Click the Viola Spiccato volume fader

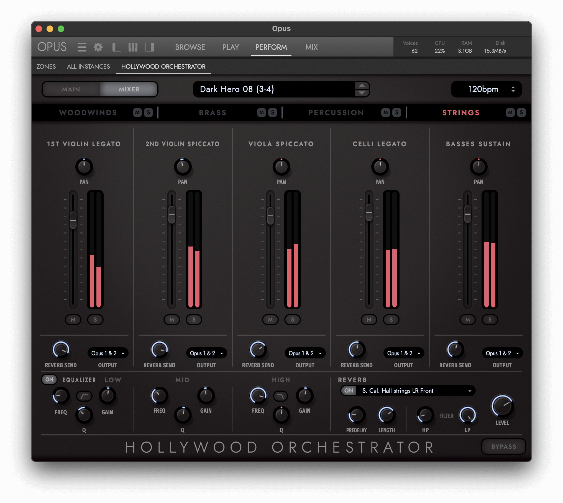[270, 216]
